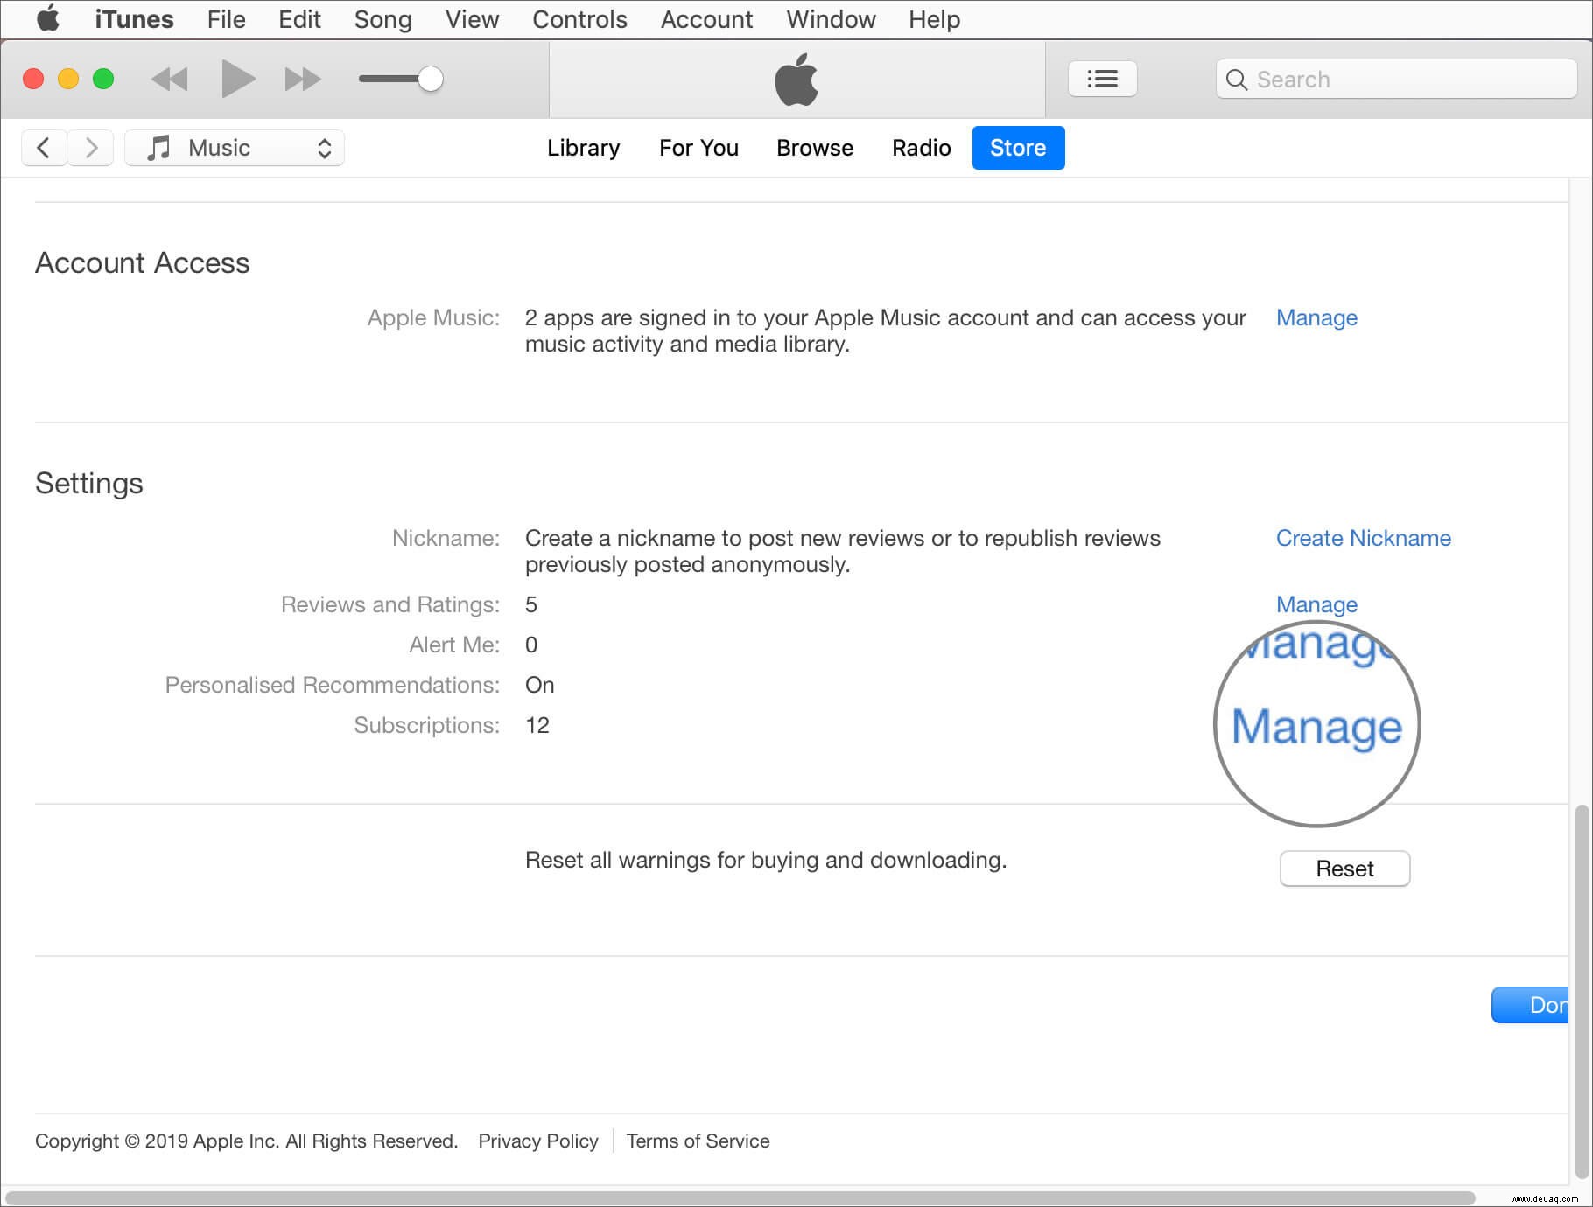Image resolution: width=1593 pixels, height=1207 pixels.
Task: Manage Reviews and Ratings
Action: coord(1316,604)
